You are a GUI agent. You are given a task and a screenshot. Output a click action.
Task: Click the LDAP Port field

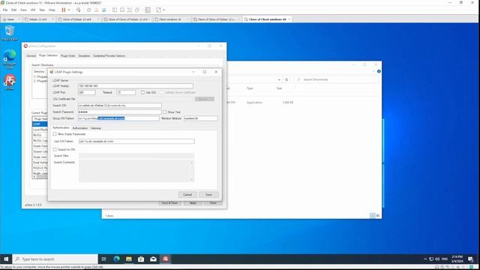87,92
